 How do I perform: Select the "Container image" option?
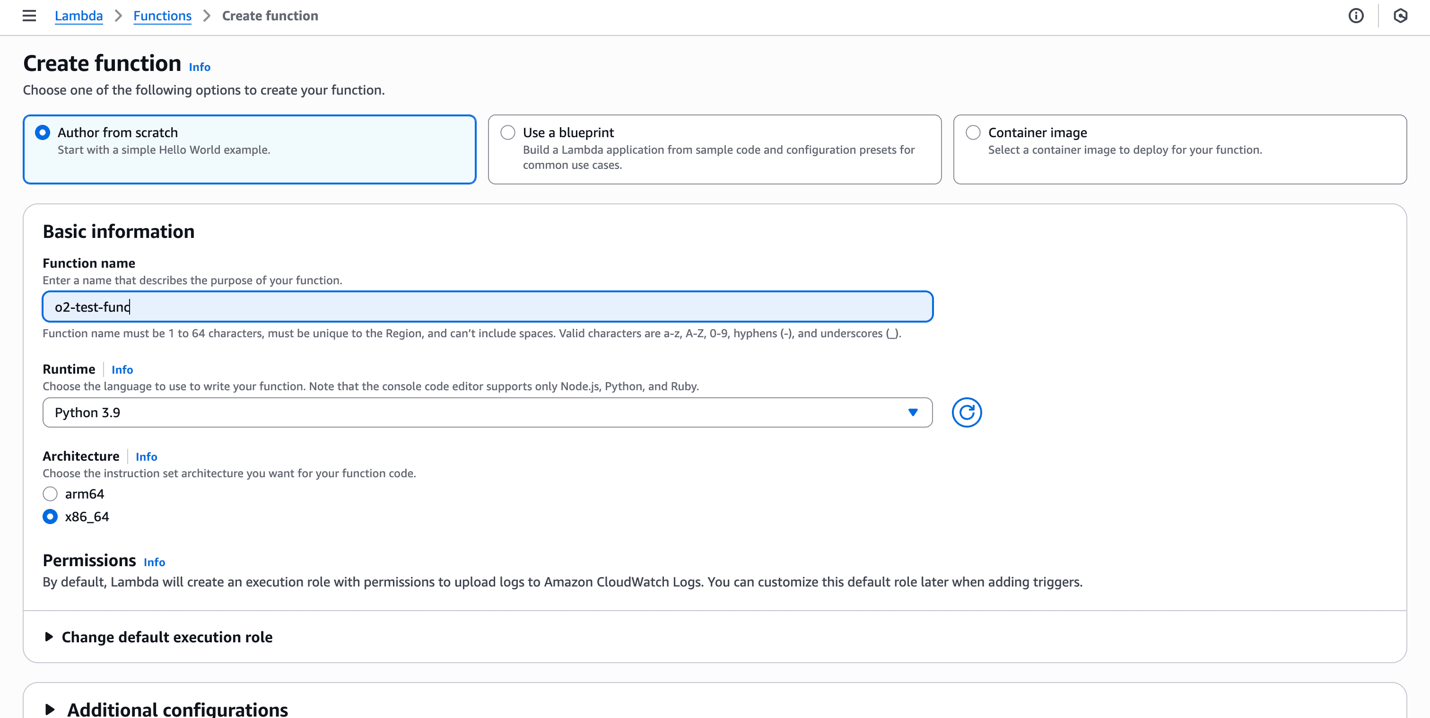pos(973,132)
